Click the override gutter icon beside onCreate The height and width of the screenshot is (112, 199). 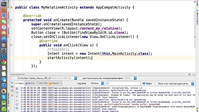pos(11,20)
